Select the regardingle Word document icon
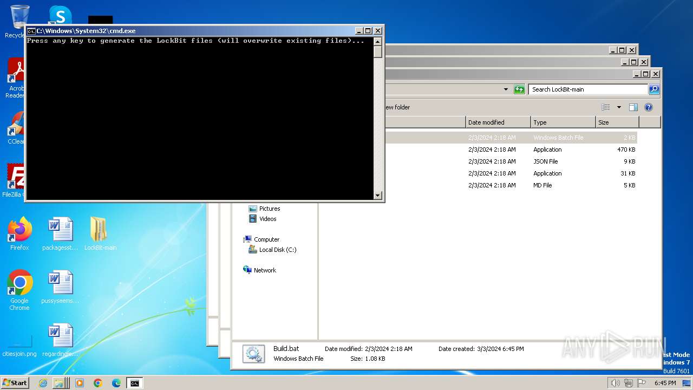The height and width of the screenshot is (390, 693). click(60, 341)
